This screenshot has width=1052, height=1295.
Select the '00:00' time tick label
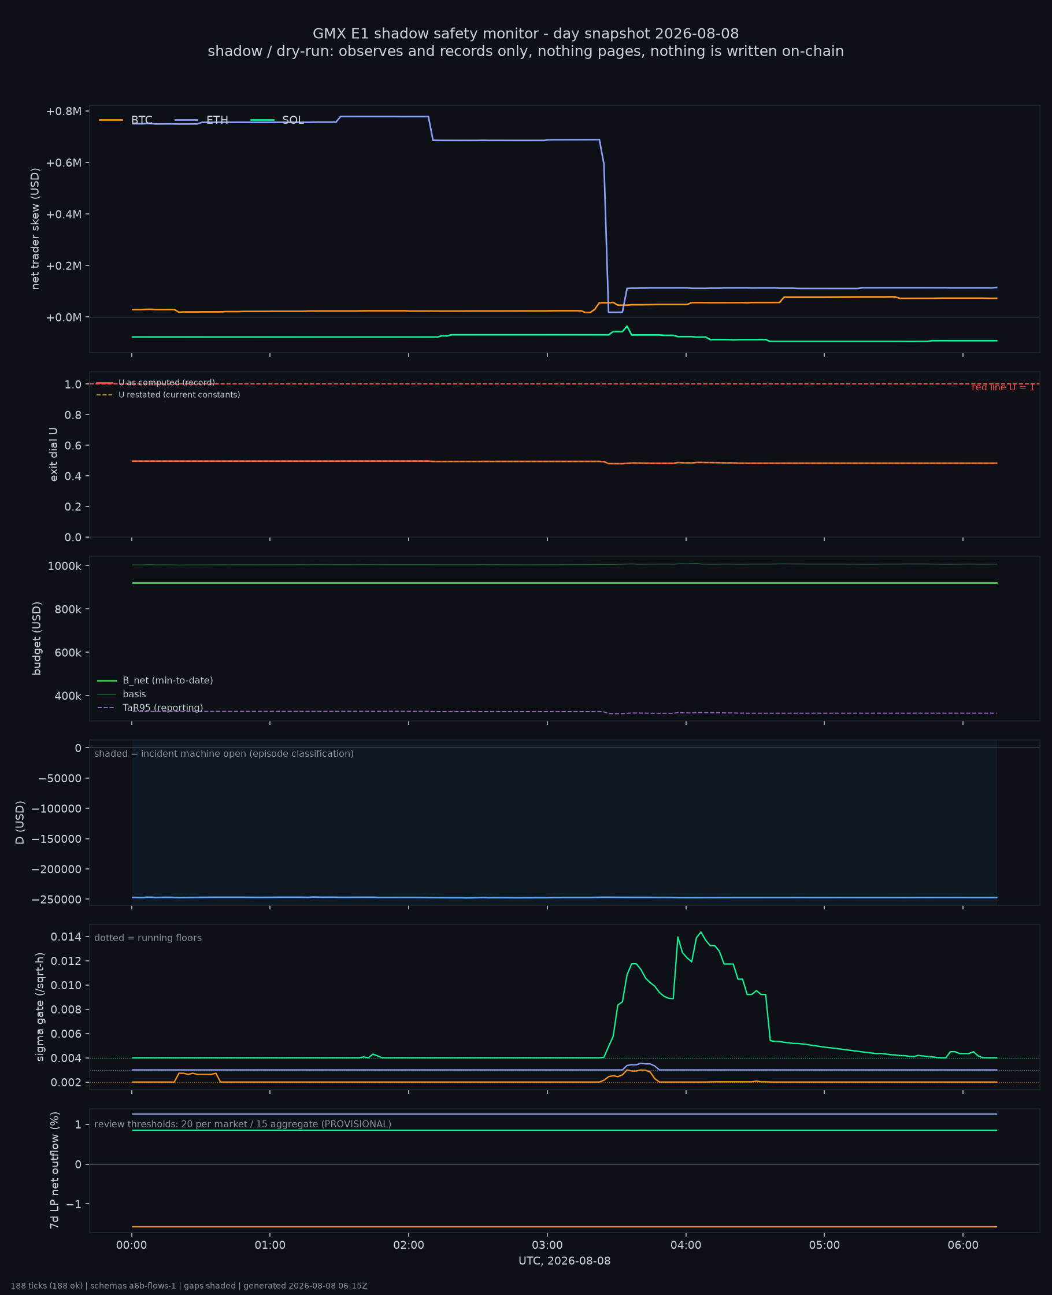pos(132,1245)
